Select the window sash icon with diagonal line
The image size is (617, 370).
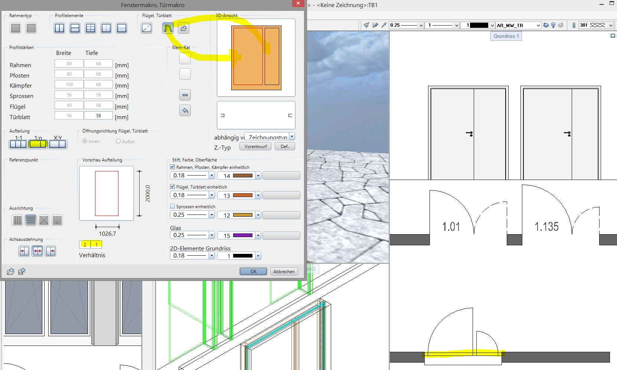[x=147, y=28]
